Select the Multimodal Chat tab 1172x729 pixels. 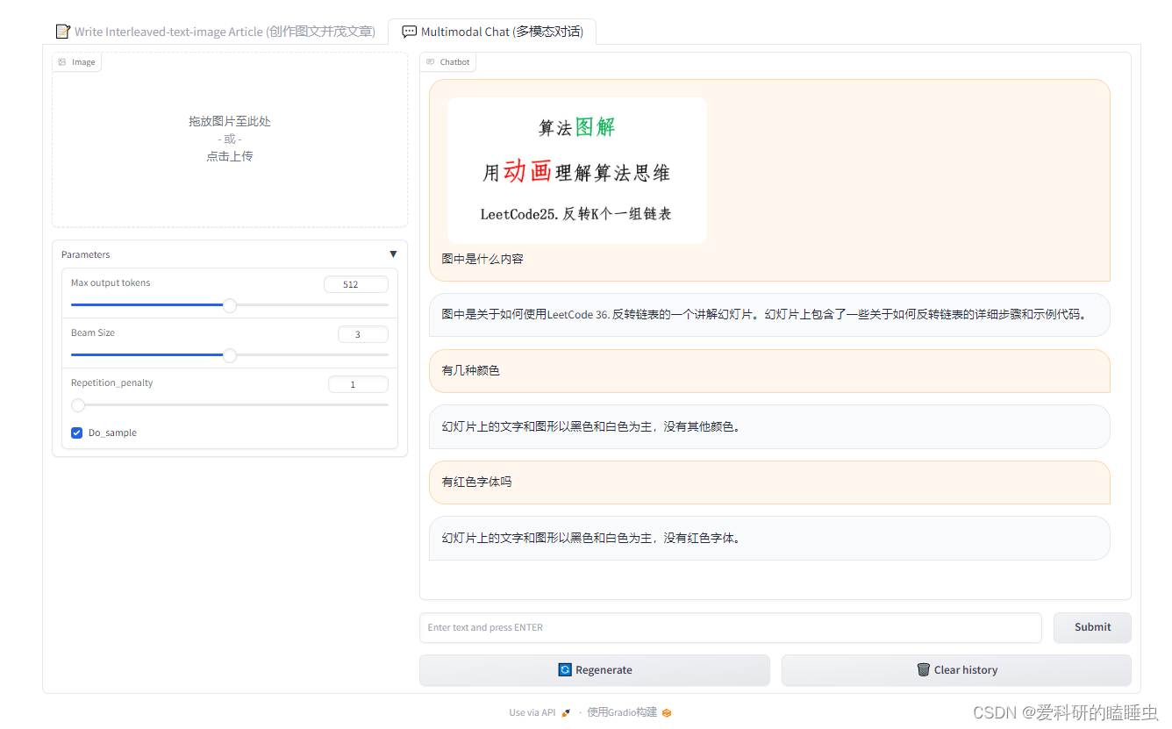pos(492,32)
